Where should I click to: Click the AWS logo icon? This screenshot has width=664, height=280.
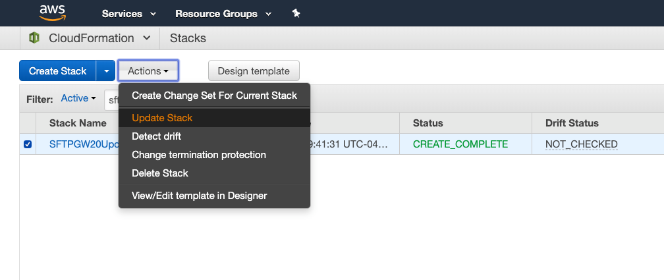point(52,13)
